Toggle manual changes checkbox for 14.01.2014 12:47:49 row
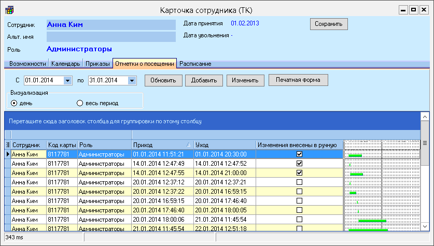This screenshot has width=434, height=246. pyautogui.click(x=299, y=163)
